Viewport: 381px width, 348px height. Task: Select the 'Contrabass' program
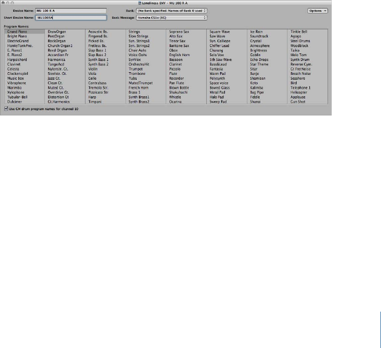[x=97, y=83]
